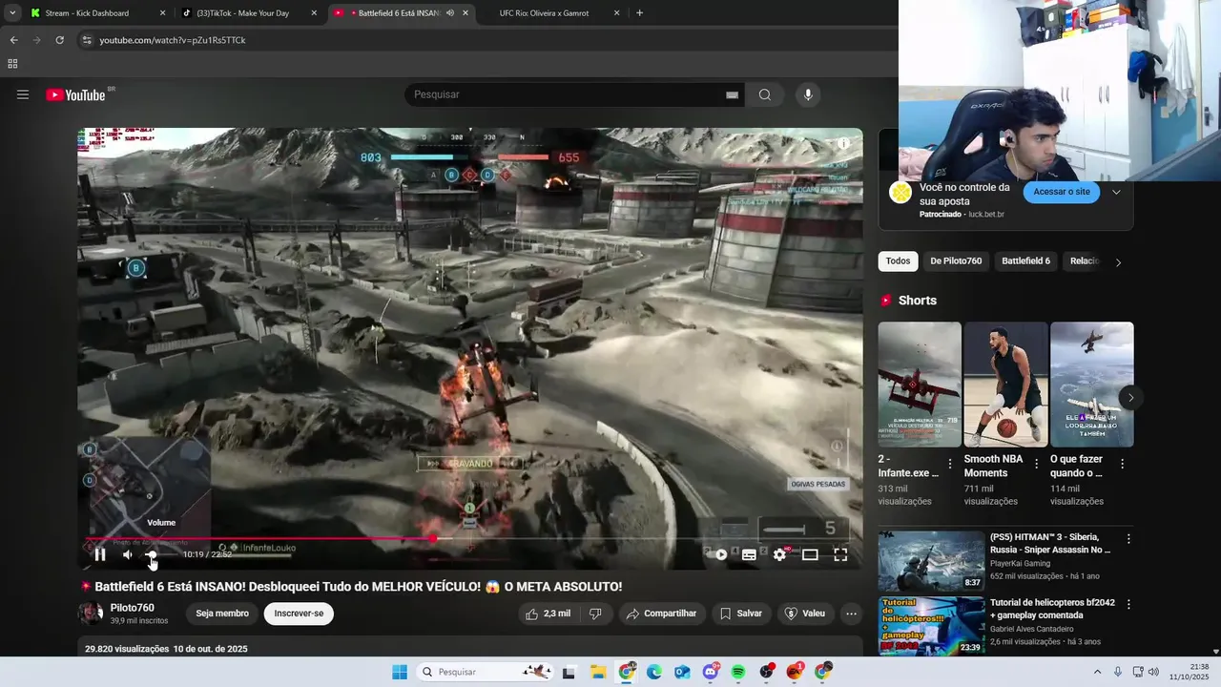This screenshot has width=1221, height=687.
Task: Pause the video
Action: 99,554
